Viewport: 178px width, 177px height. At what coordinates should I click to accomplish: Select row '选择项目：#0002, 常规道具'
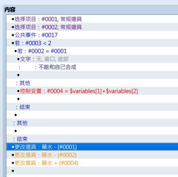pos(92,27)
